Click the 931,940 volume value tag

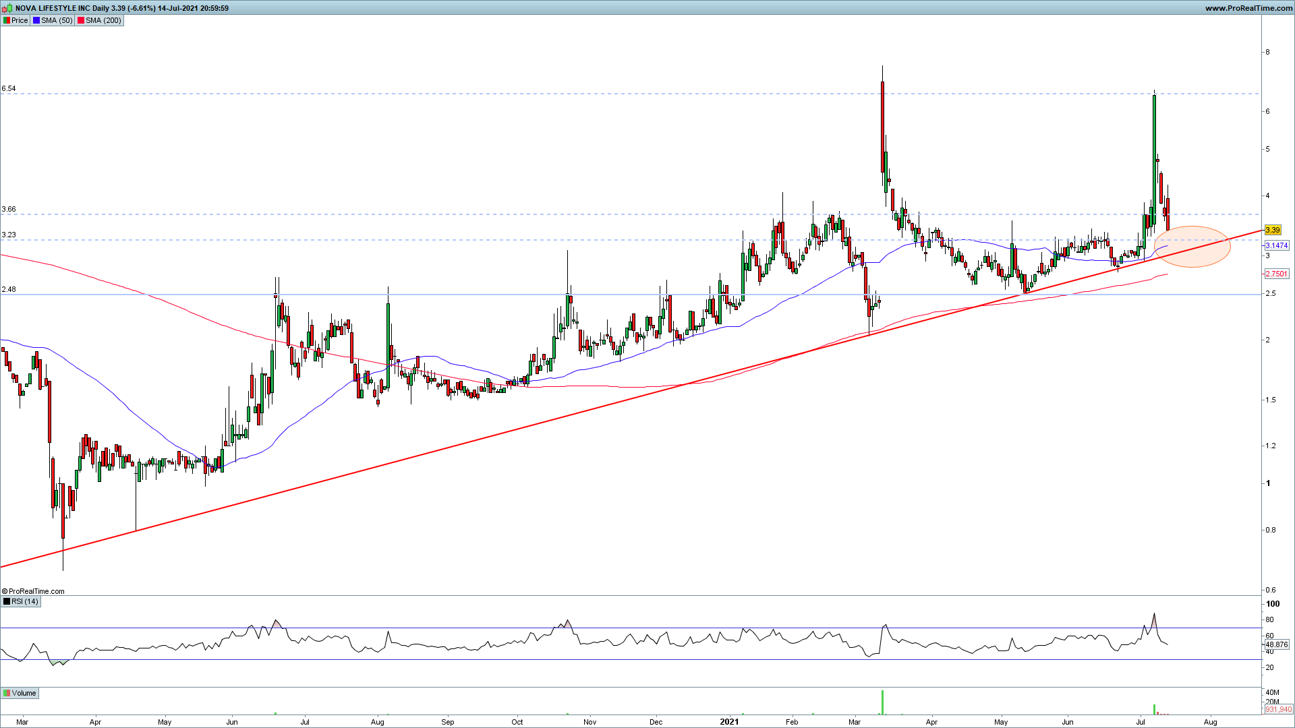1277,709
